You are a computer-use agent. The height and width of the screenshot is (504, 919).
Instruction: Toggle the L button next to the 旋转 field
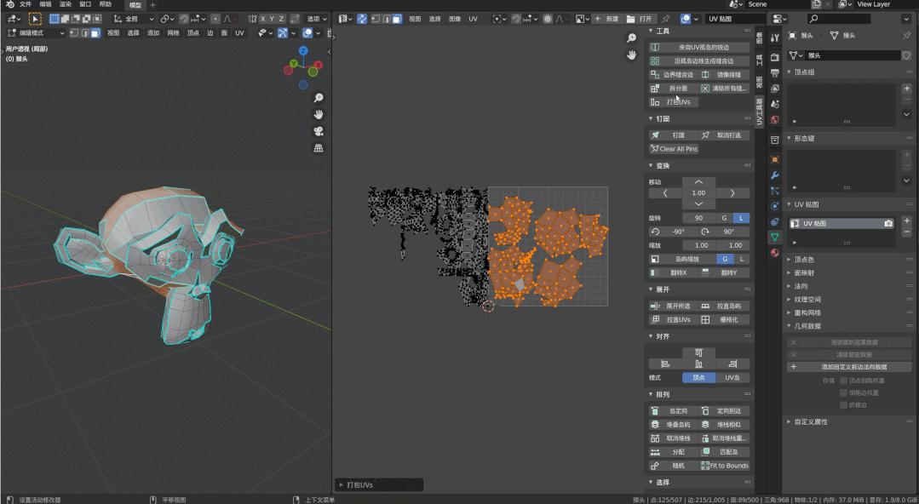click(x=739, y=218)
